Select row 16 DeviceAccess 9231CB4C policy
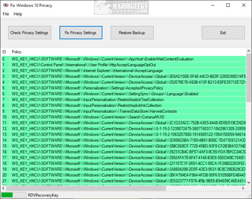 (x=124, y=152)
